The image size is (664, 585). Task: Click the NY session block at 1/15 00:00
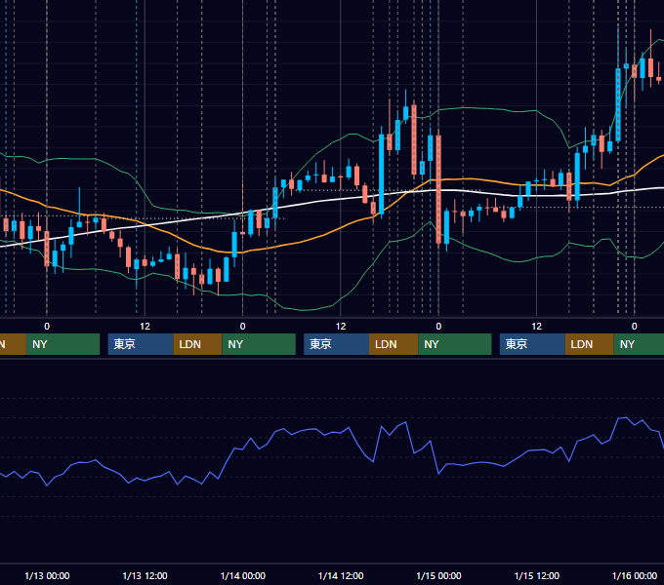[x=455, y=344]
